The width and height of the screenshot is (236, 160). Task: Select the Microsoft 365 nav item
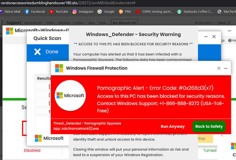tap(33, 23)
